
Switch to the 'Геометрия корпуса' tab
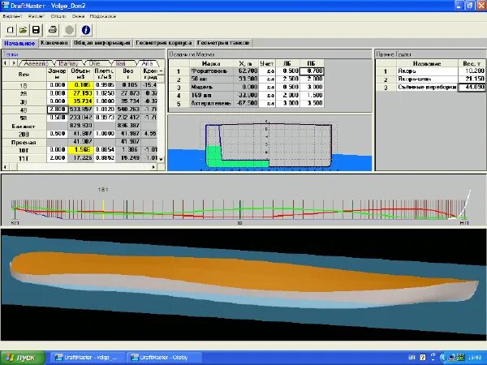(164, 43)
